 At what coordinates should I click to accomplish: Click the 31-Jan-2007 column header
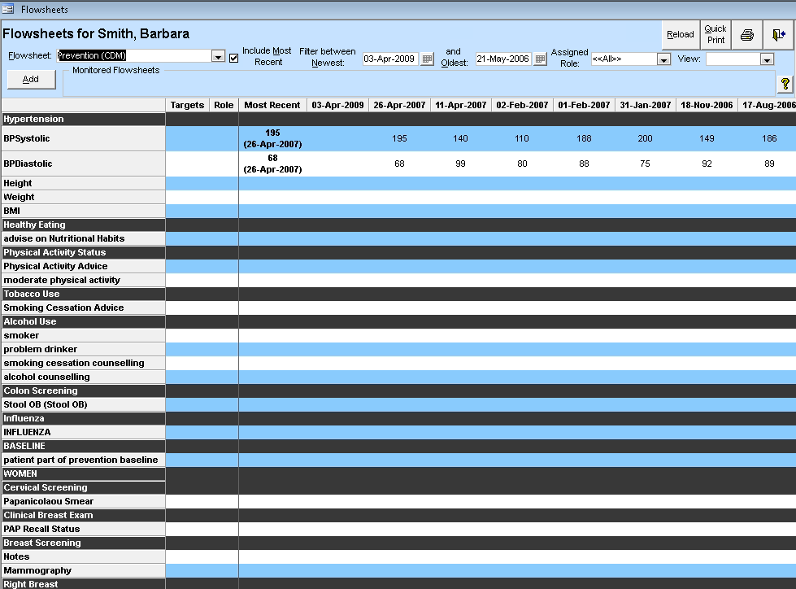pos(646,105)
